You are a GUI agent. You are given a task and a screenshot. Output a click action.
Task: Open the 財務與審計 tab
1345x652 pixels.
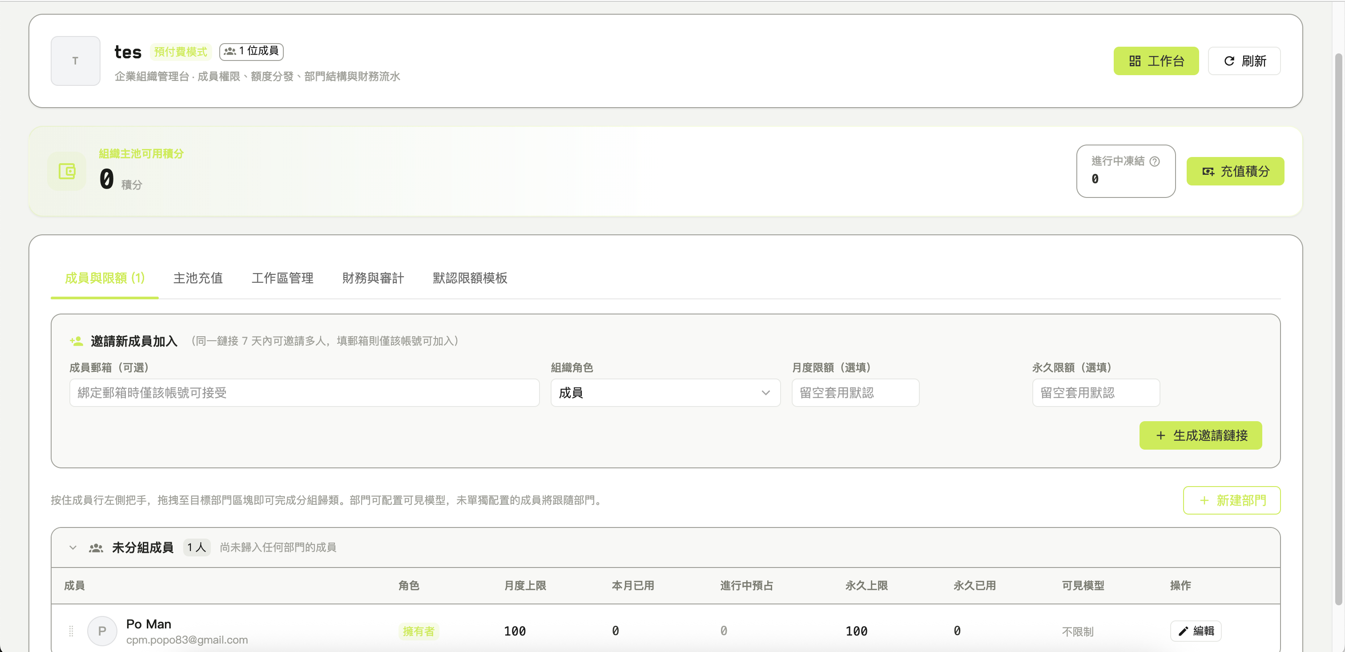pos(373,278)
